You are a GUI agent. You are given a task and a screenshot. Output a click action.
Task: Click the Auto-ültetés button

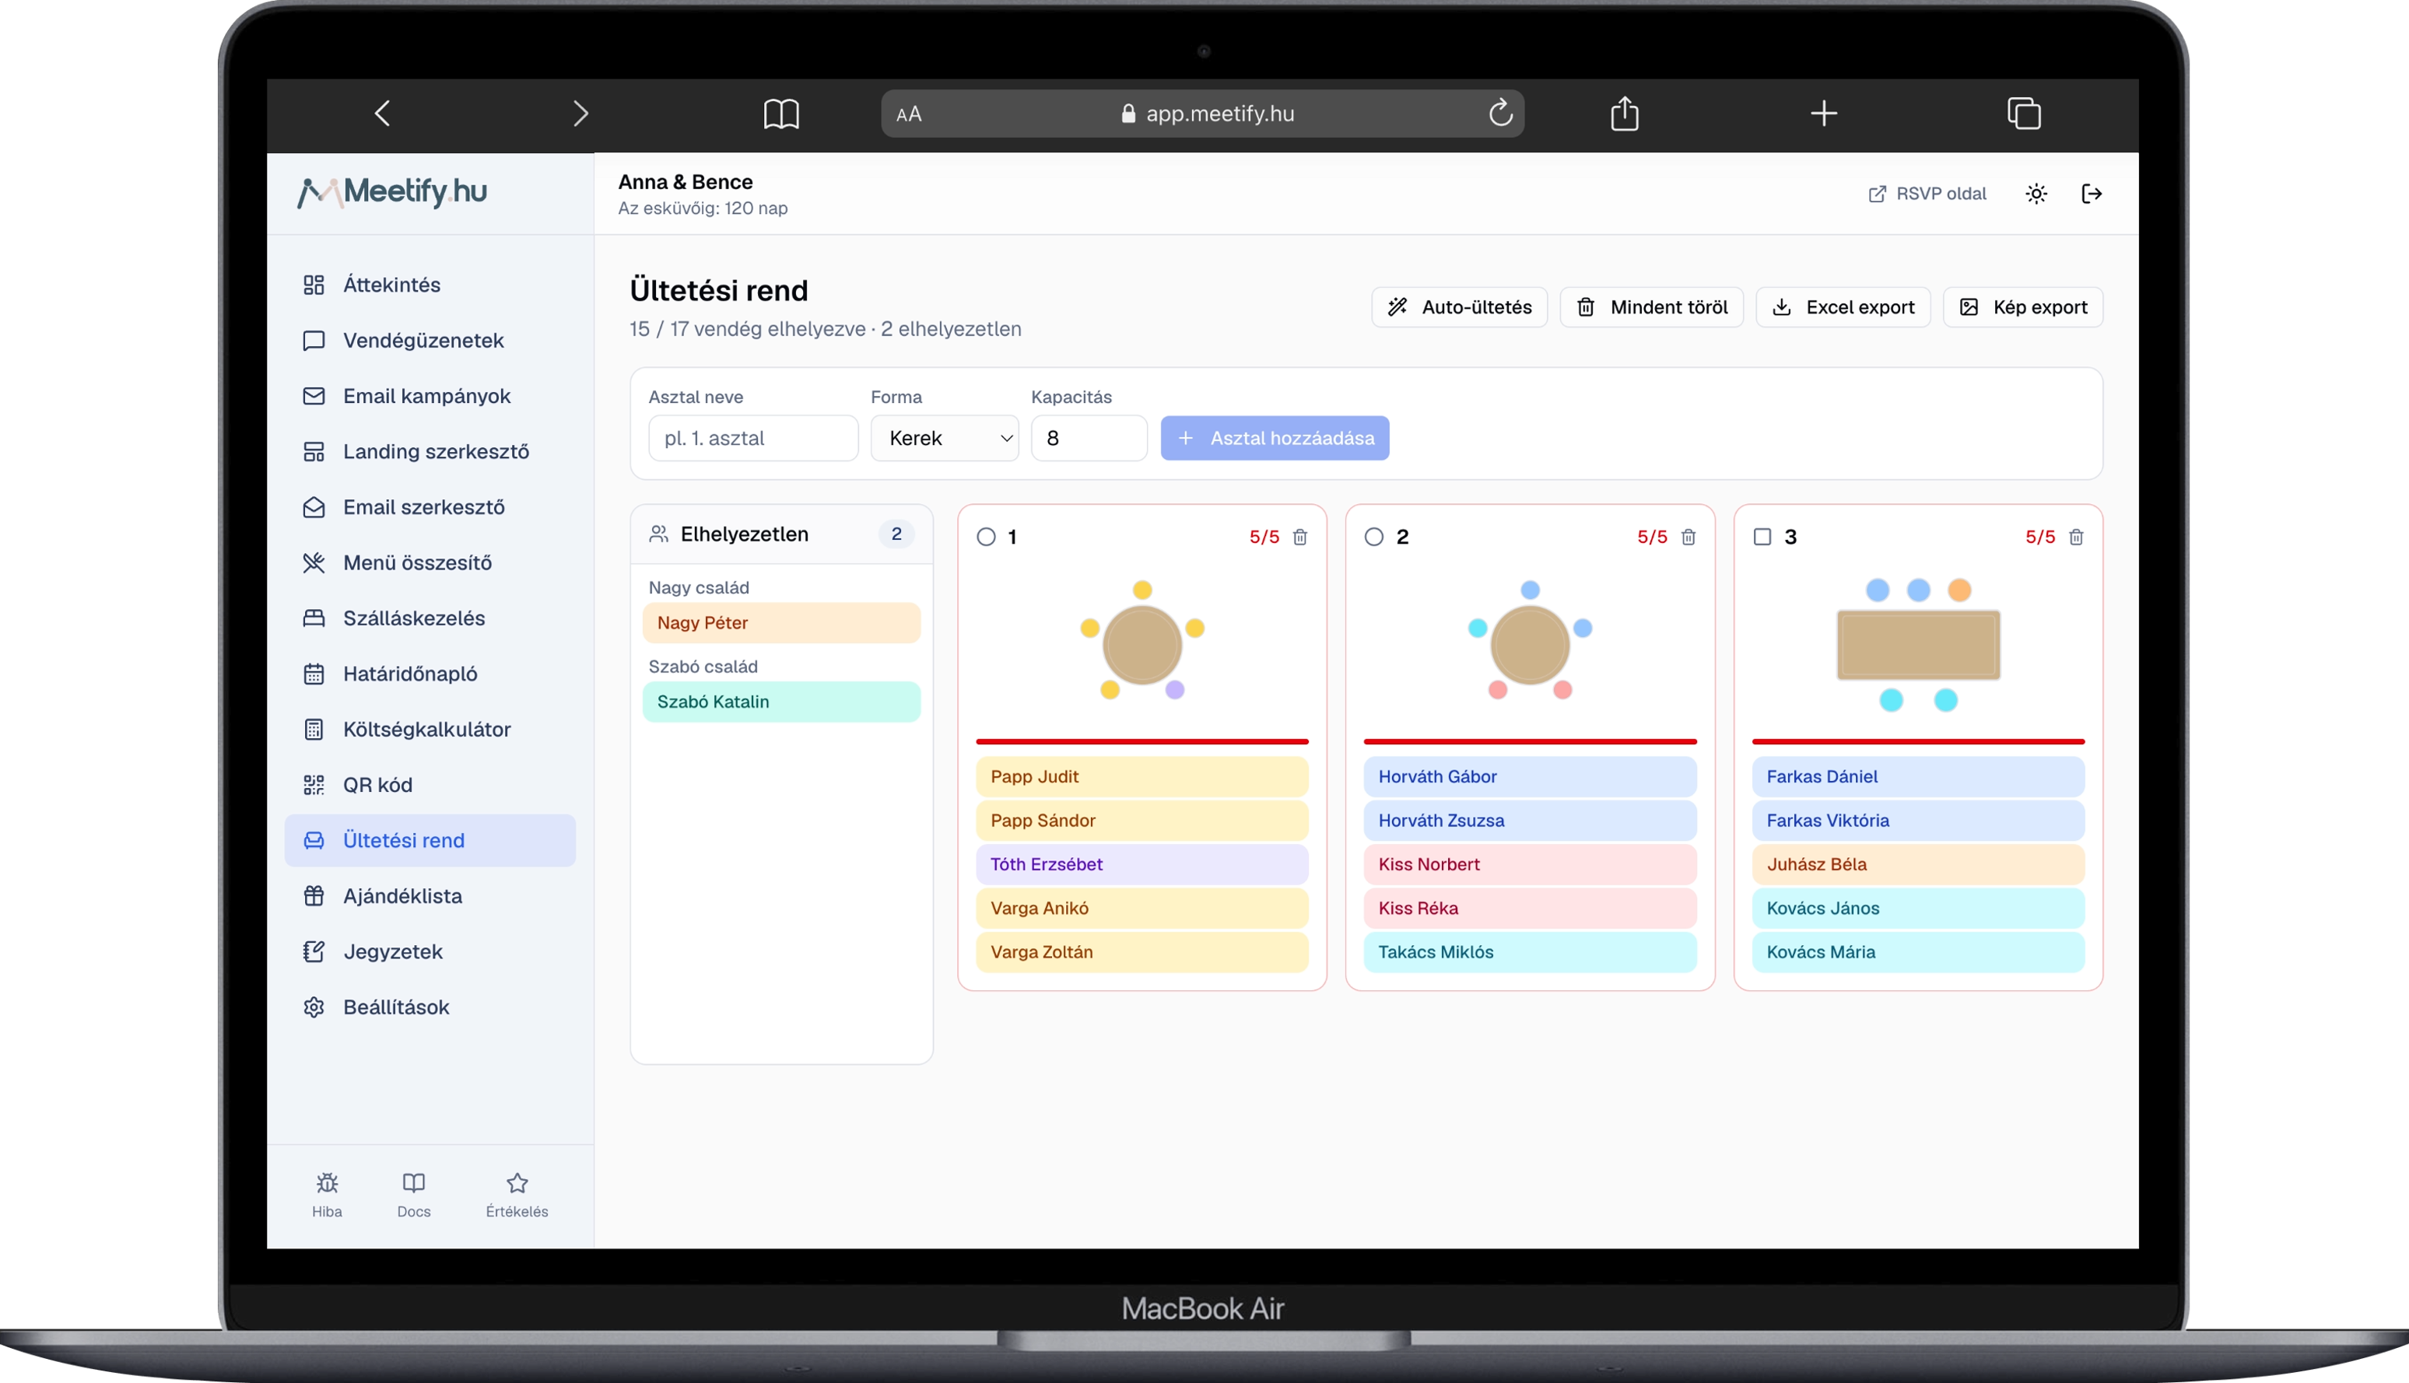(1459, 306)
